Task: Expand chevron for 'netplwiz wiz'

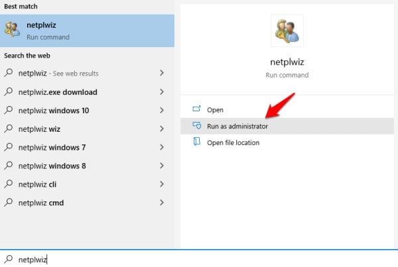Action: (162, 129)
